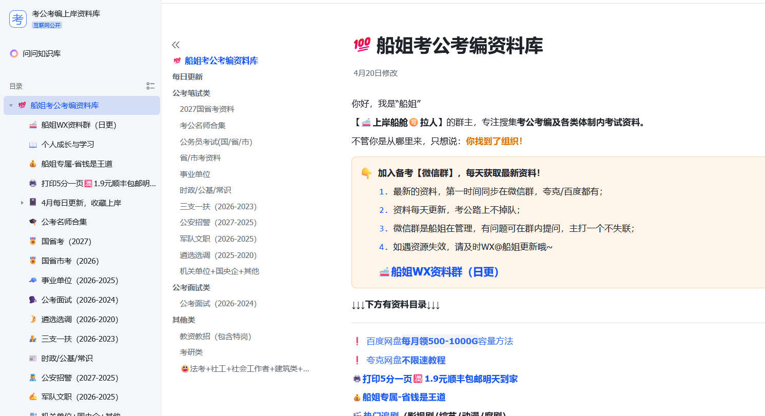The height and width of the screenshot is (416, 765).
Task: Open 公安招警（2027-2025） in sidebar
Action: tap(80, 378)
